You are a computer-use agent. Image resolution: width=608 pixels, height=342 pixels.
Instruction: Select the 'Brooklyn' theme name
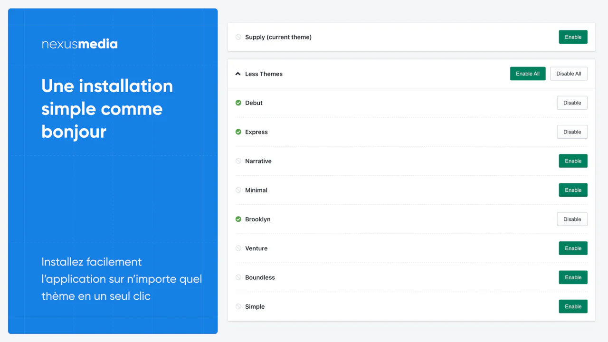(x=258, y=219)
